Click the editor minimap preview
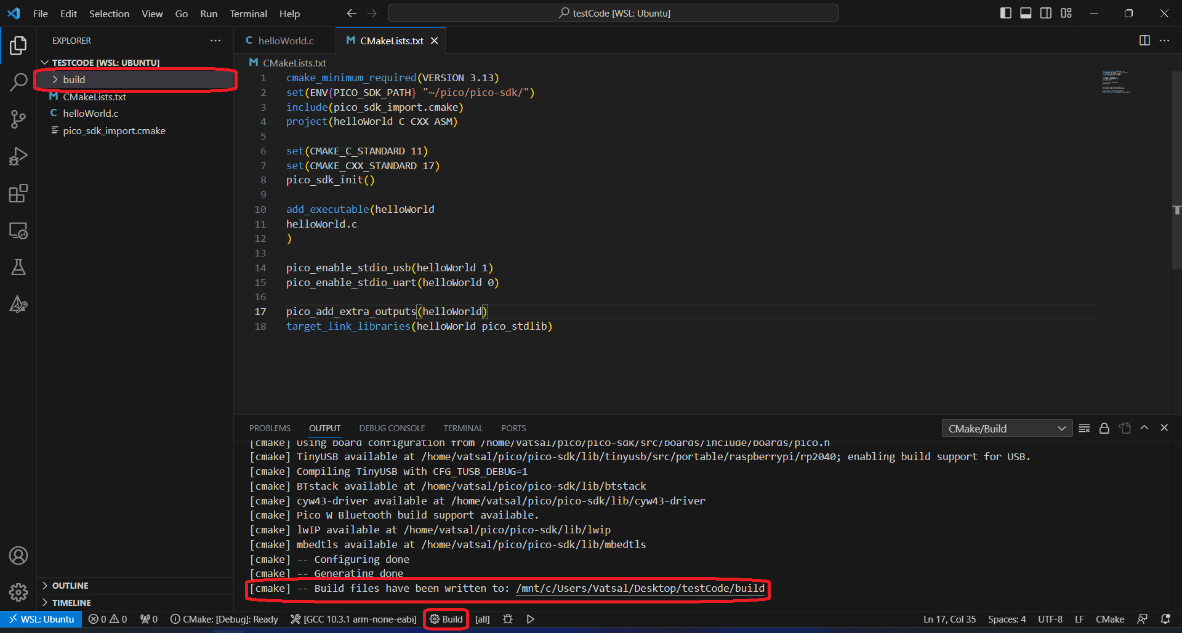The height and width of the screenshot is (633, 1182). click(1116, 82)
